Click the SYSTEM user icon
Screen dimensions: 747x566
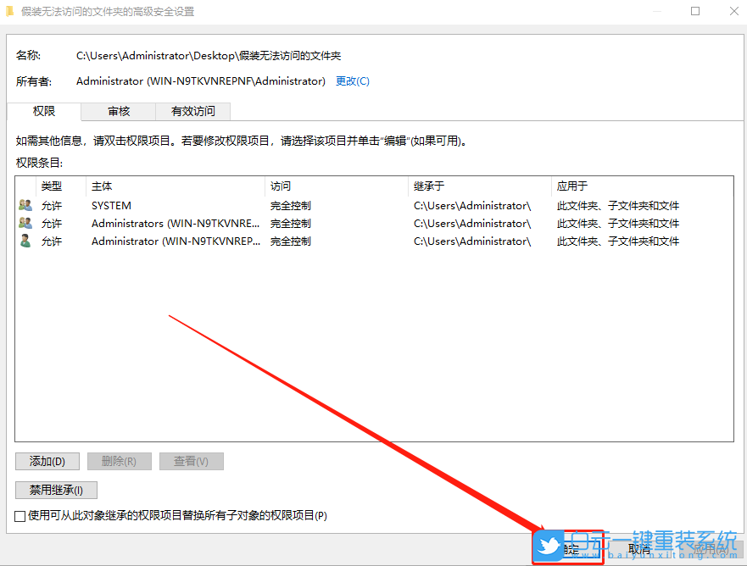coord(25,204)
